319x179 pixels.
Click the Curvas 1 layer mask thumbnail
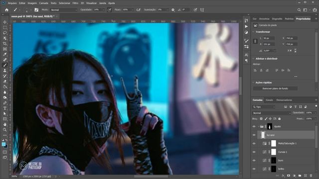(x=274, y=152)
